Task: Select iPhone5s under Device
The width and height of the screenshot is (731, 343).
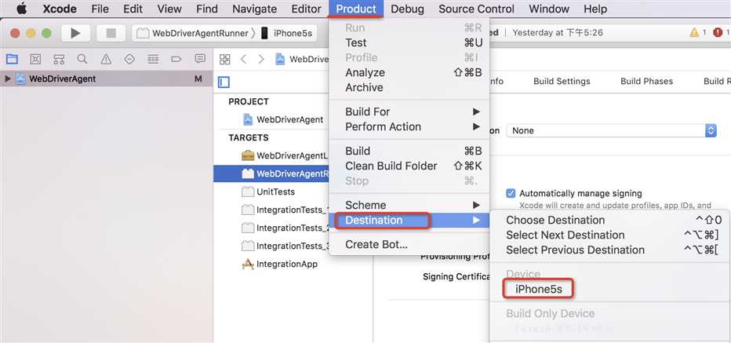Action: pyautogui.click(x=539, y=290)
